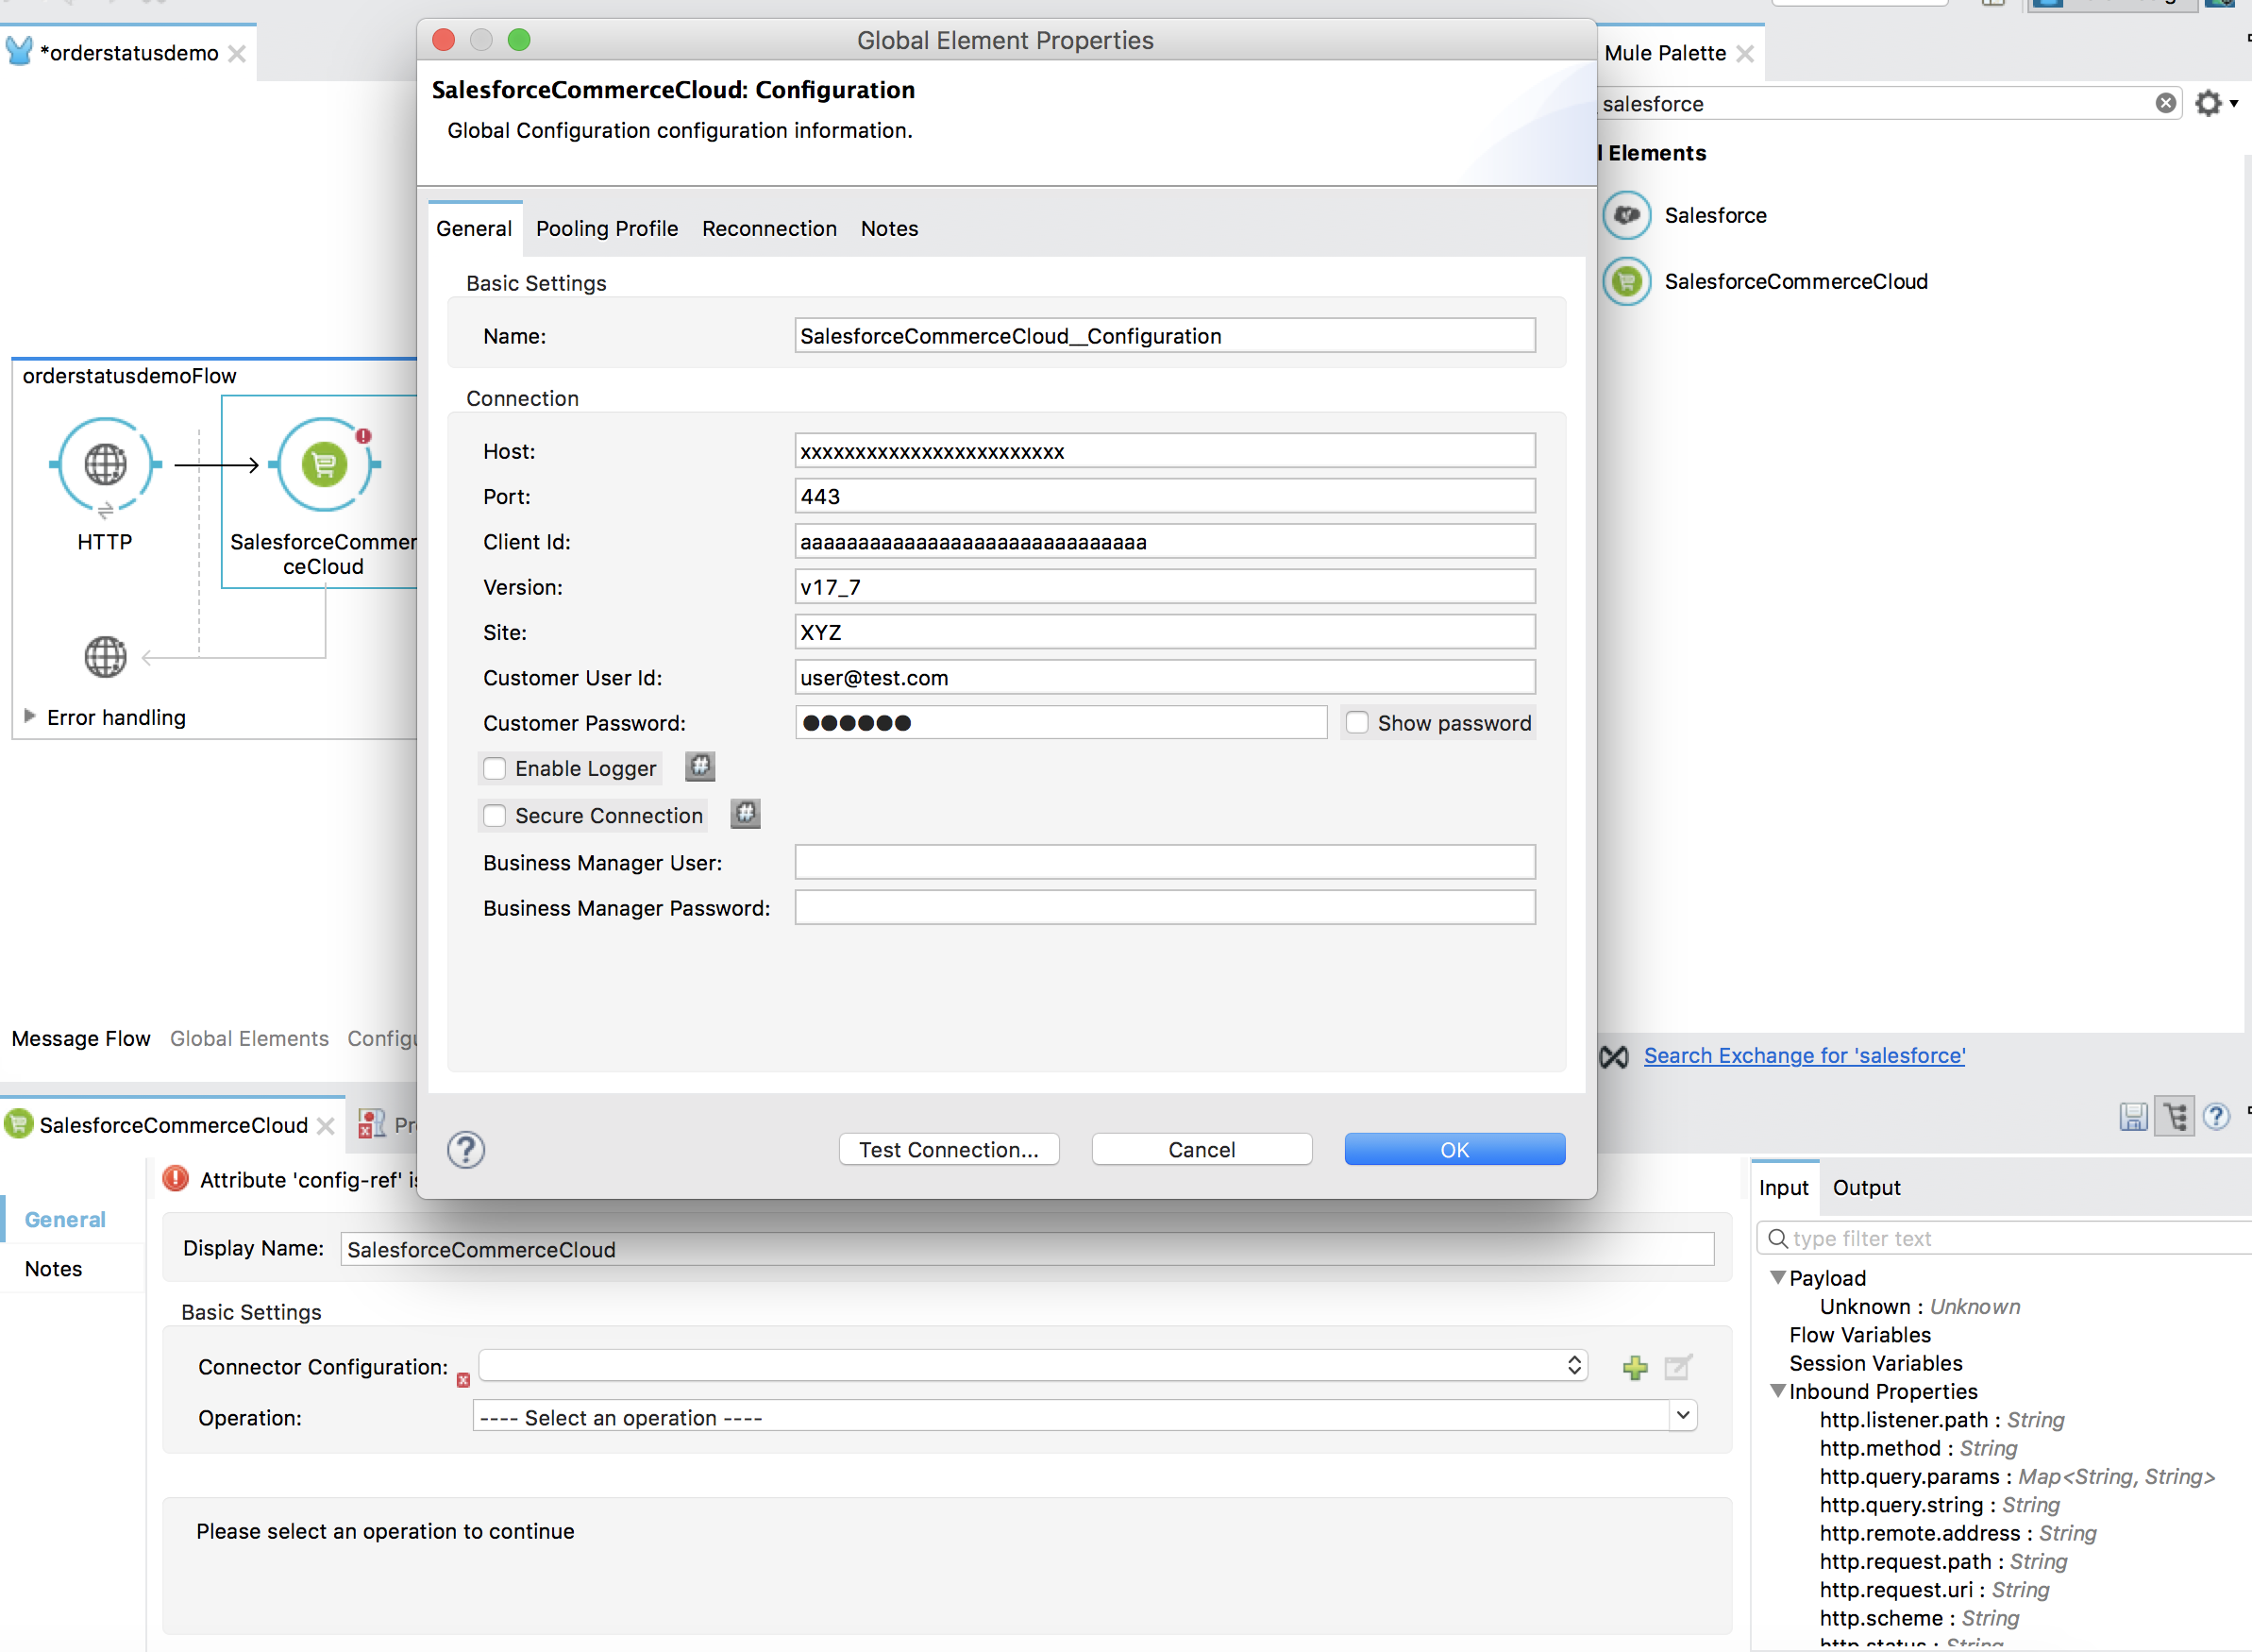Click the save metadata floppy disk icon
The height and width of the screenshot is (1652, 2252).
pyautogui.click(x=2133, y=1117)
